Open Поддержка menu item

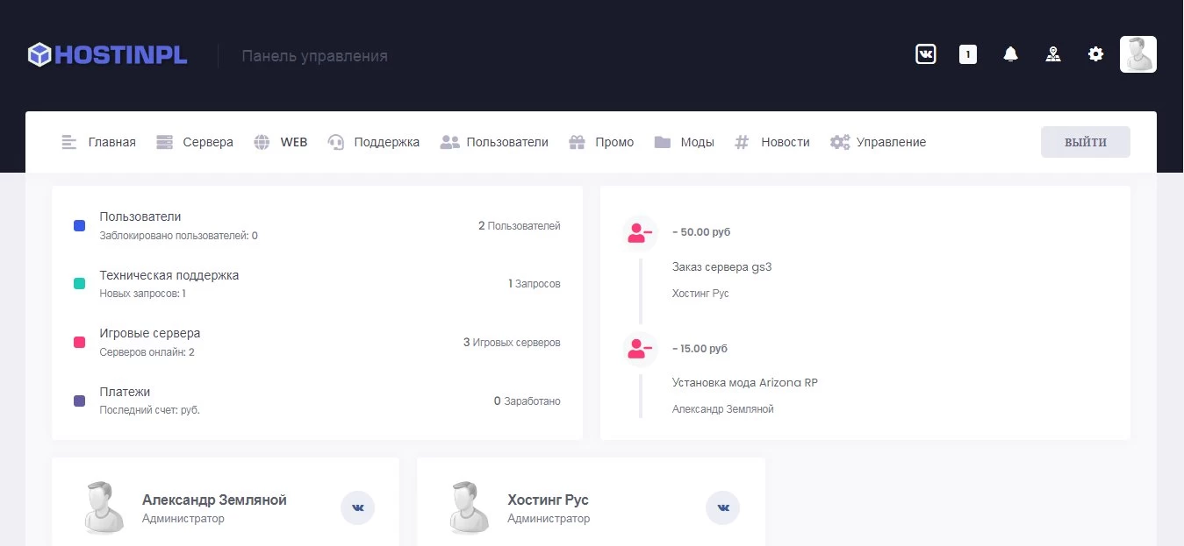pyautogui.click(x=386, y=142)
